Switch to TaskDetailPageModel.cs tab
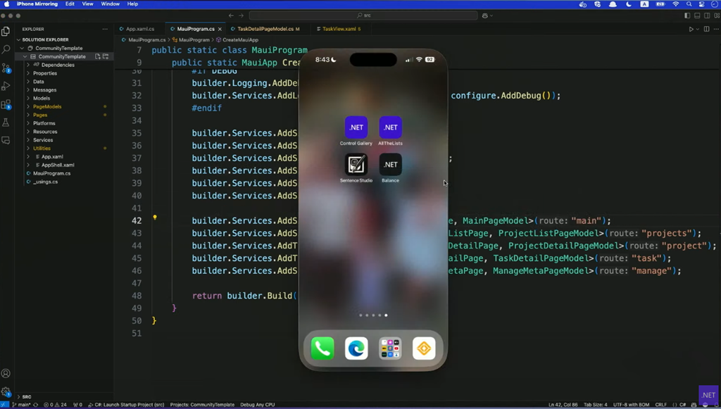721x409 pixels. pos(265,29)
